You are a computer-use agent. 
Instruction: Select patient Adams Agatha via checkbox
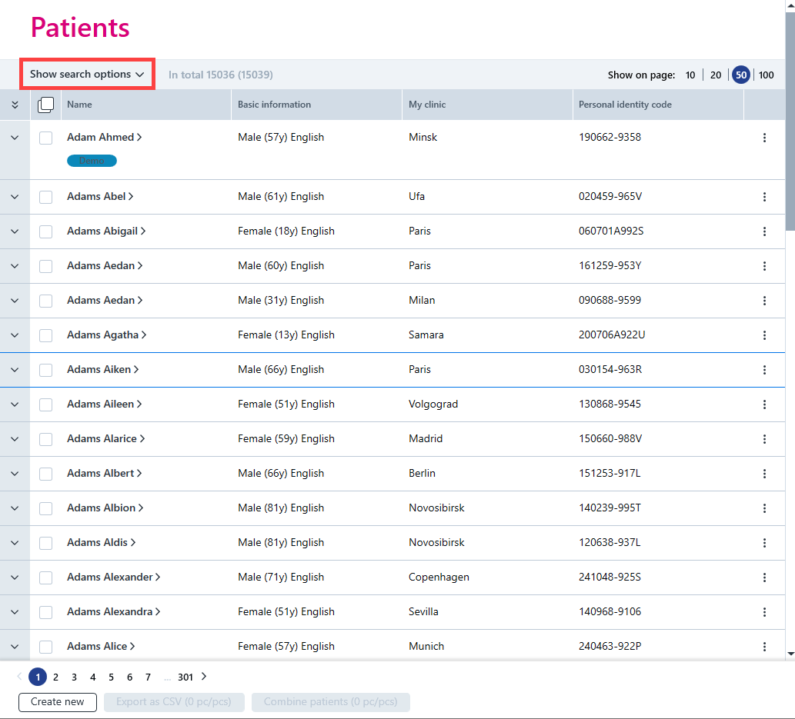45,335
